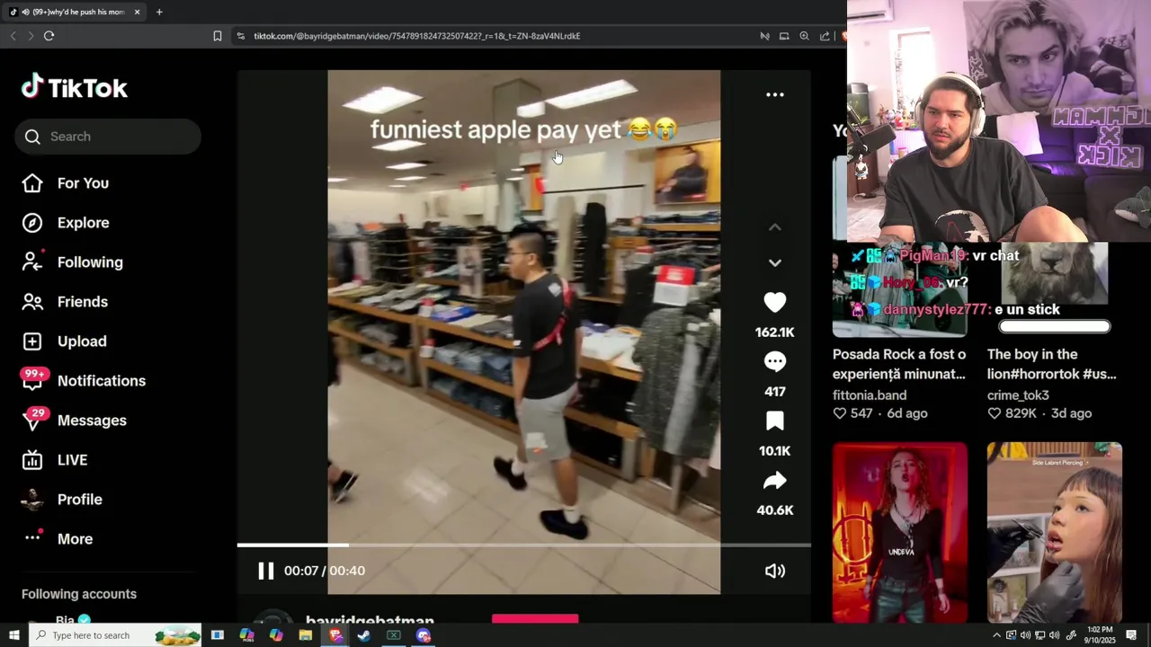1151x647 pixels.
Task: Open the Friends page
Action: pyautogui.click(x=82, y=302)
